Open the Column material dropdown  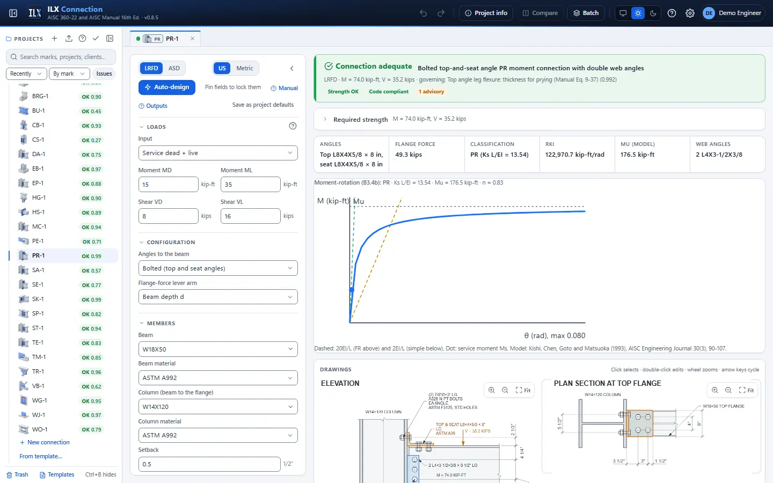point(218,435)
